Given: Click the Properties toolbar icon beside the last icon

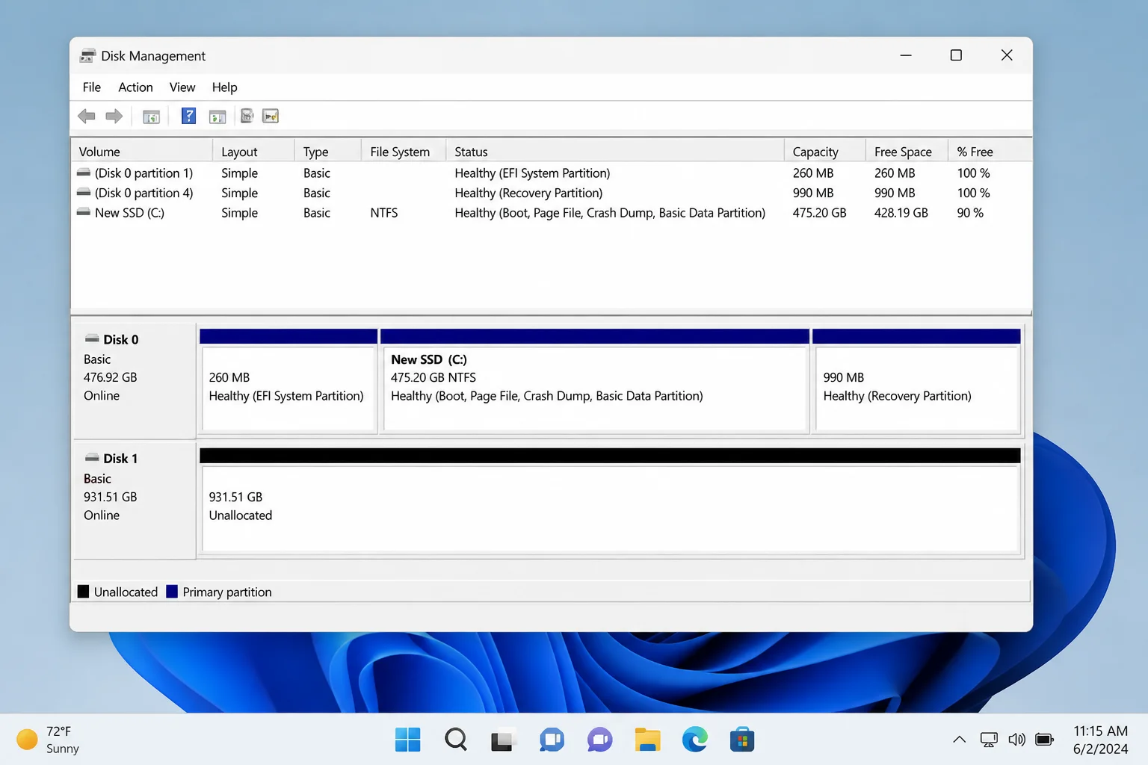Looking at the screenshot, I should (247, 116).
